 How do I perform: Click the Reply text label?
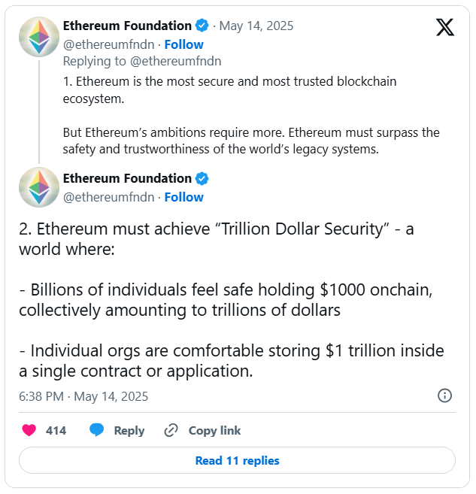[129, 430]
